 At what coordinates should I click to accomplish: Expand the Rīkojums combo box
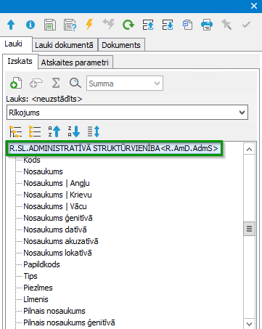(x=127, y=113)
